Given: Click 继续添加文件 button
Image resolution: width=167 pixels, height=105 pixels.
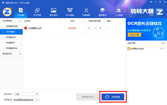Looking at the screenshot, I should coord(88,97).
